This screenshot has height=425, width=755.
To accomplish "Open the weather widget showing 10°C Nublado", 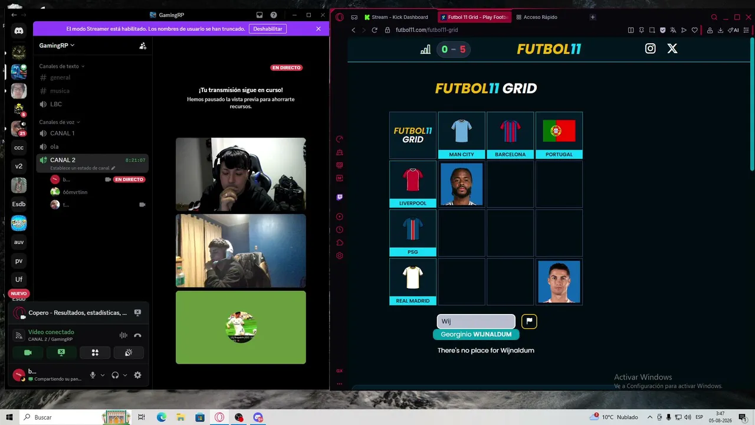I will pyautogui.click(x=615, y=417).
